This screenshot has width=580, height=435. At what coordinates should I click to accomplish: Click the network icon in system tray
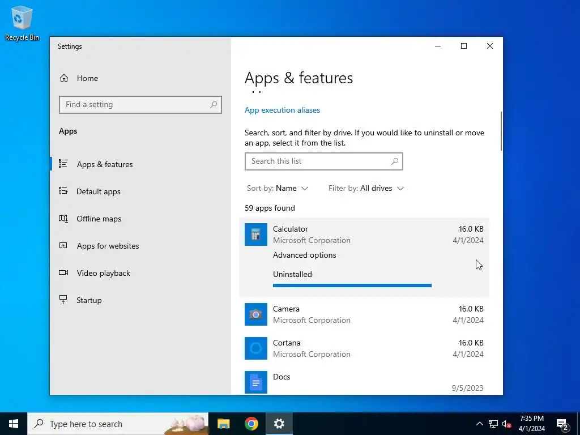(493, 424)
